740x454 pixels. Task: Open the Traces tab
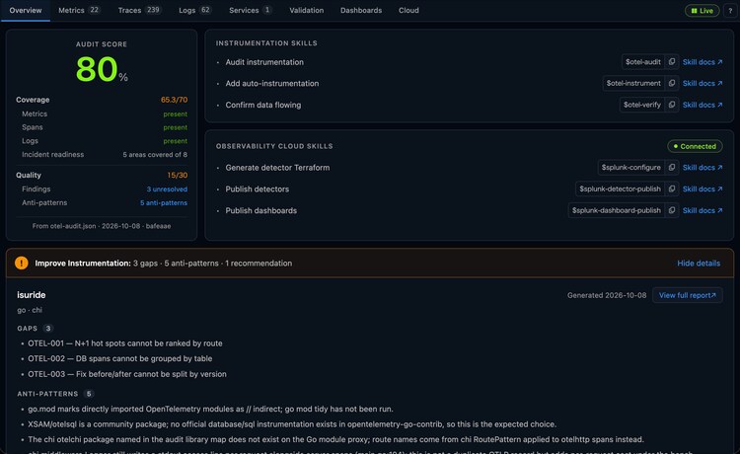click(139, 10)
